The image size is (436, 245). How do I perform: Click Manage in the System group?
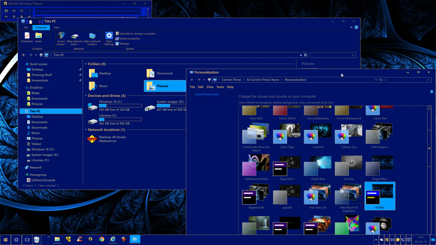(122, 43)
